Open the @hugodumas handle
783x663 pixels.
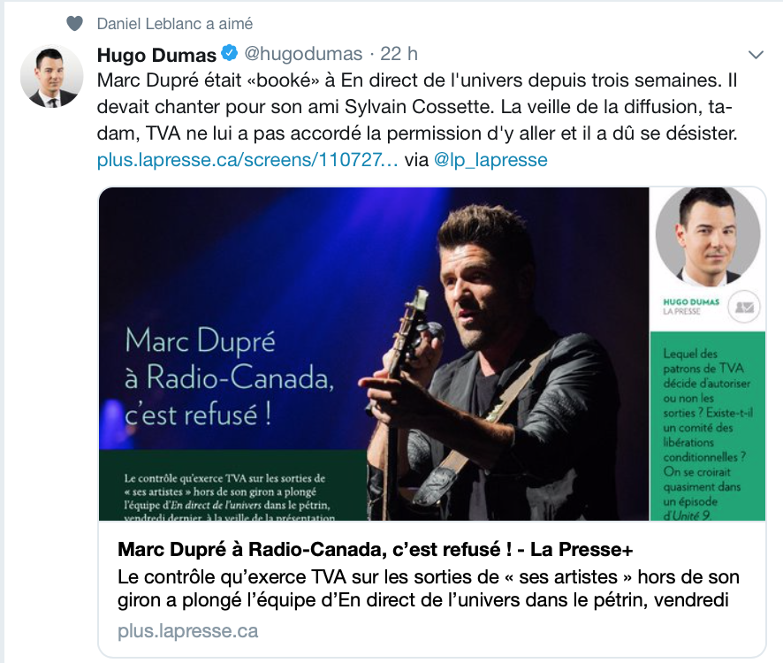pyautogui.click(x=303, y=54)
